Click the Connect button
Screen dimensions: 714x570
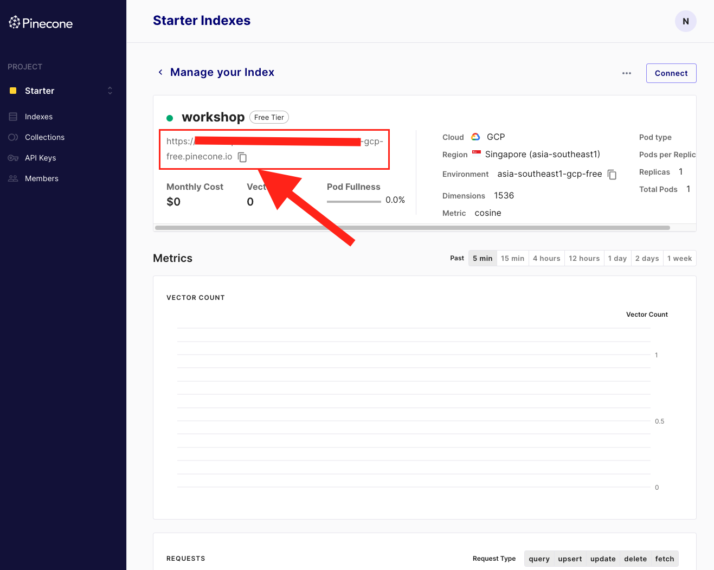tap(671, 73)
